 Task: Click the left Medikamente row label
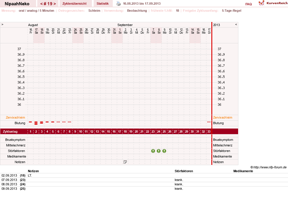[x=17, y=156]
